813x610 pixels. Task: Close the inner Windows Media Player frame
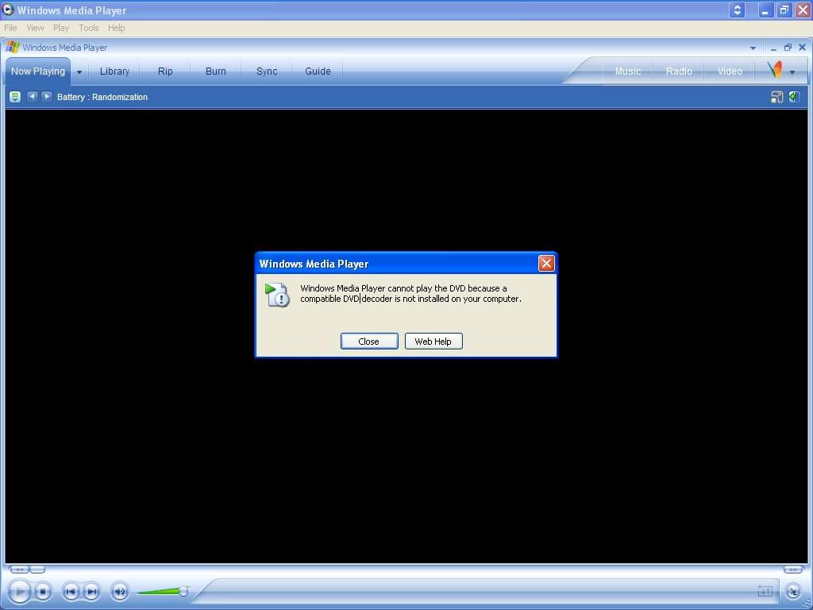tap(802, 48)
